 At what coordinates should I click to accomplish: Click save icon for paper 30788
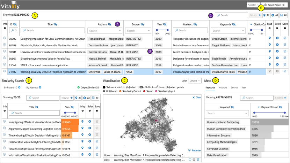(285, 45)
